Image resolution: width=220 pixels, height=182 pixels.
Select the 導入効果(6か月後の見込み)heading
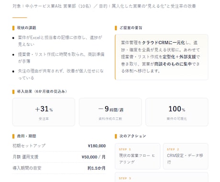pyautogui.click(x=42, y=91)
